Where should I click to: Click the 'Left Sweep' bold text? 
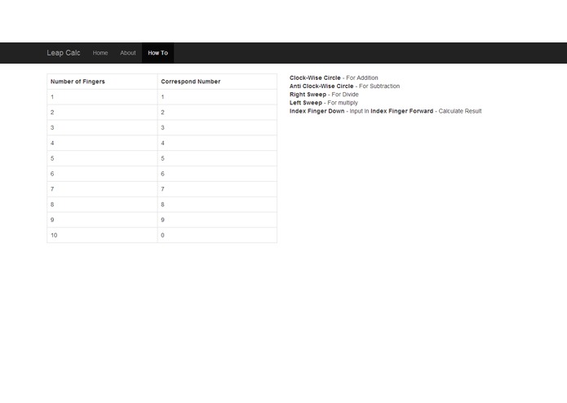(x=306, y=103)
